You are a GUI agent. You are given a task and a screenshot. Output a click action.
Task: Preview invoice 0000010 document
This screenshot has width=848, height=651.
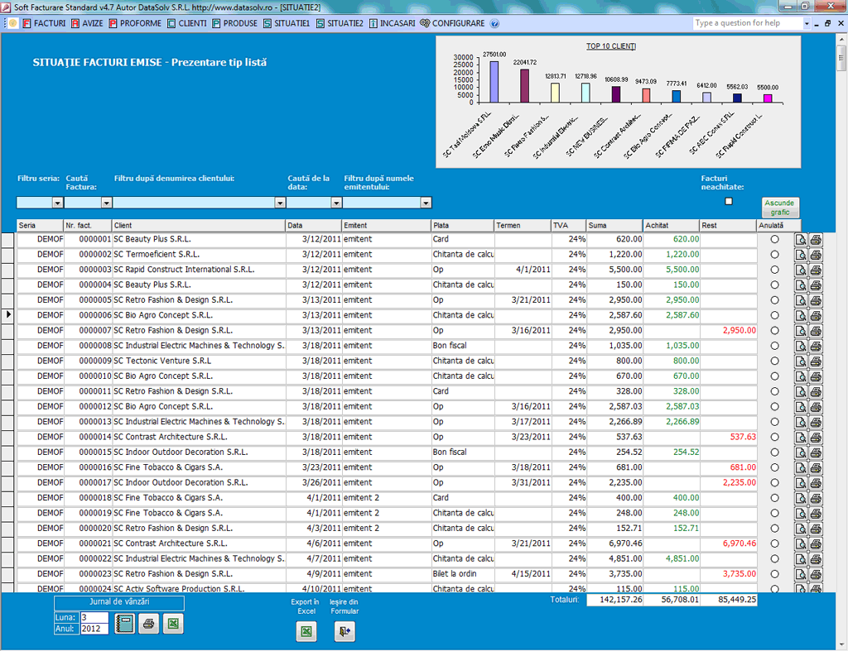pyautogui.click(x=801, y=376)
